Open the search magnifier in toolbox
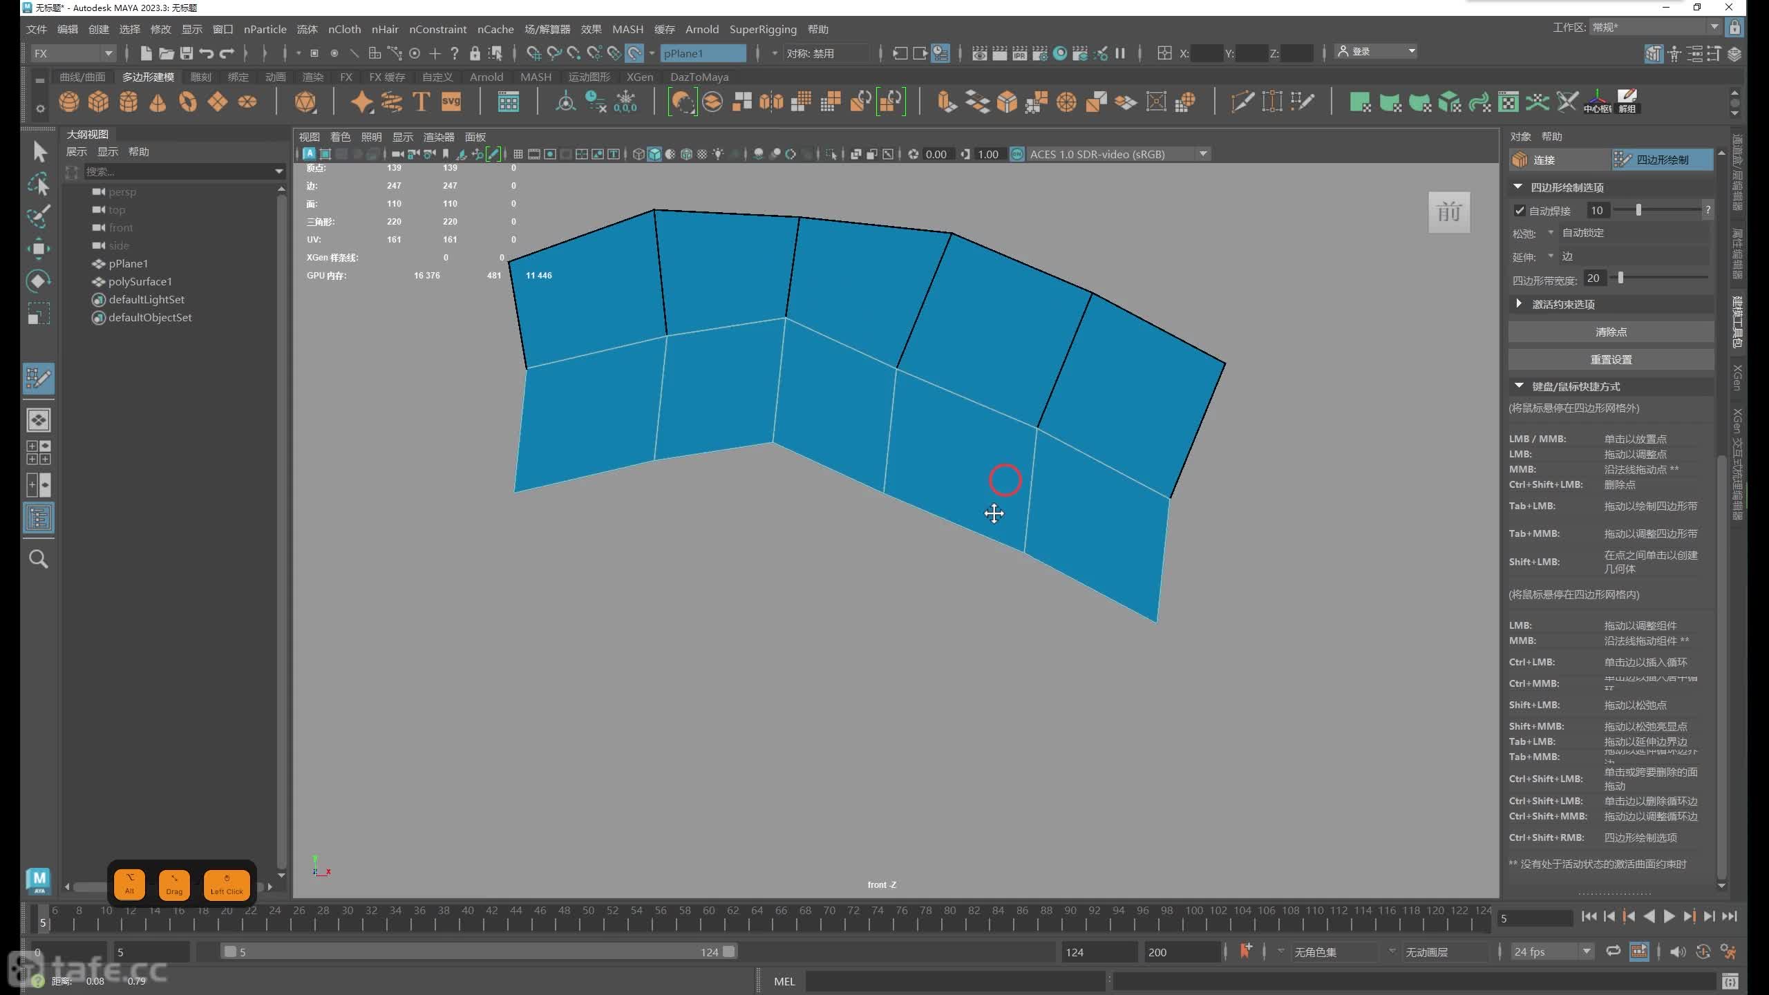 click(x=39, y=559)
